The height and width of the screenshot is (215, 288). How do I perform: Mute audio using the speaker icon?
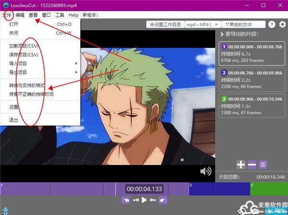206,171
